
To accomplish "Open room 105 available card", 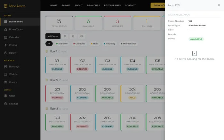I will [x=155, y=65].
